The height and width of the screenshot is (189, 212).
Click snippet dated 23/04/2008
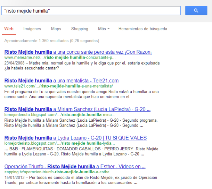[x=82, y=66]
